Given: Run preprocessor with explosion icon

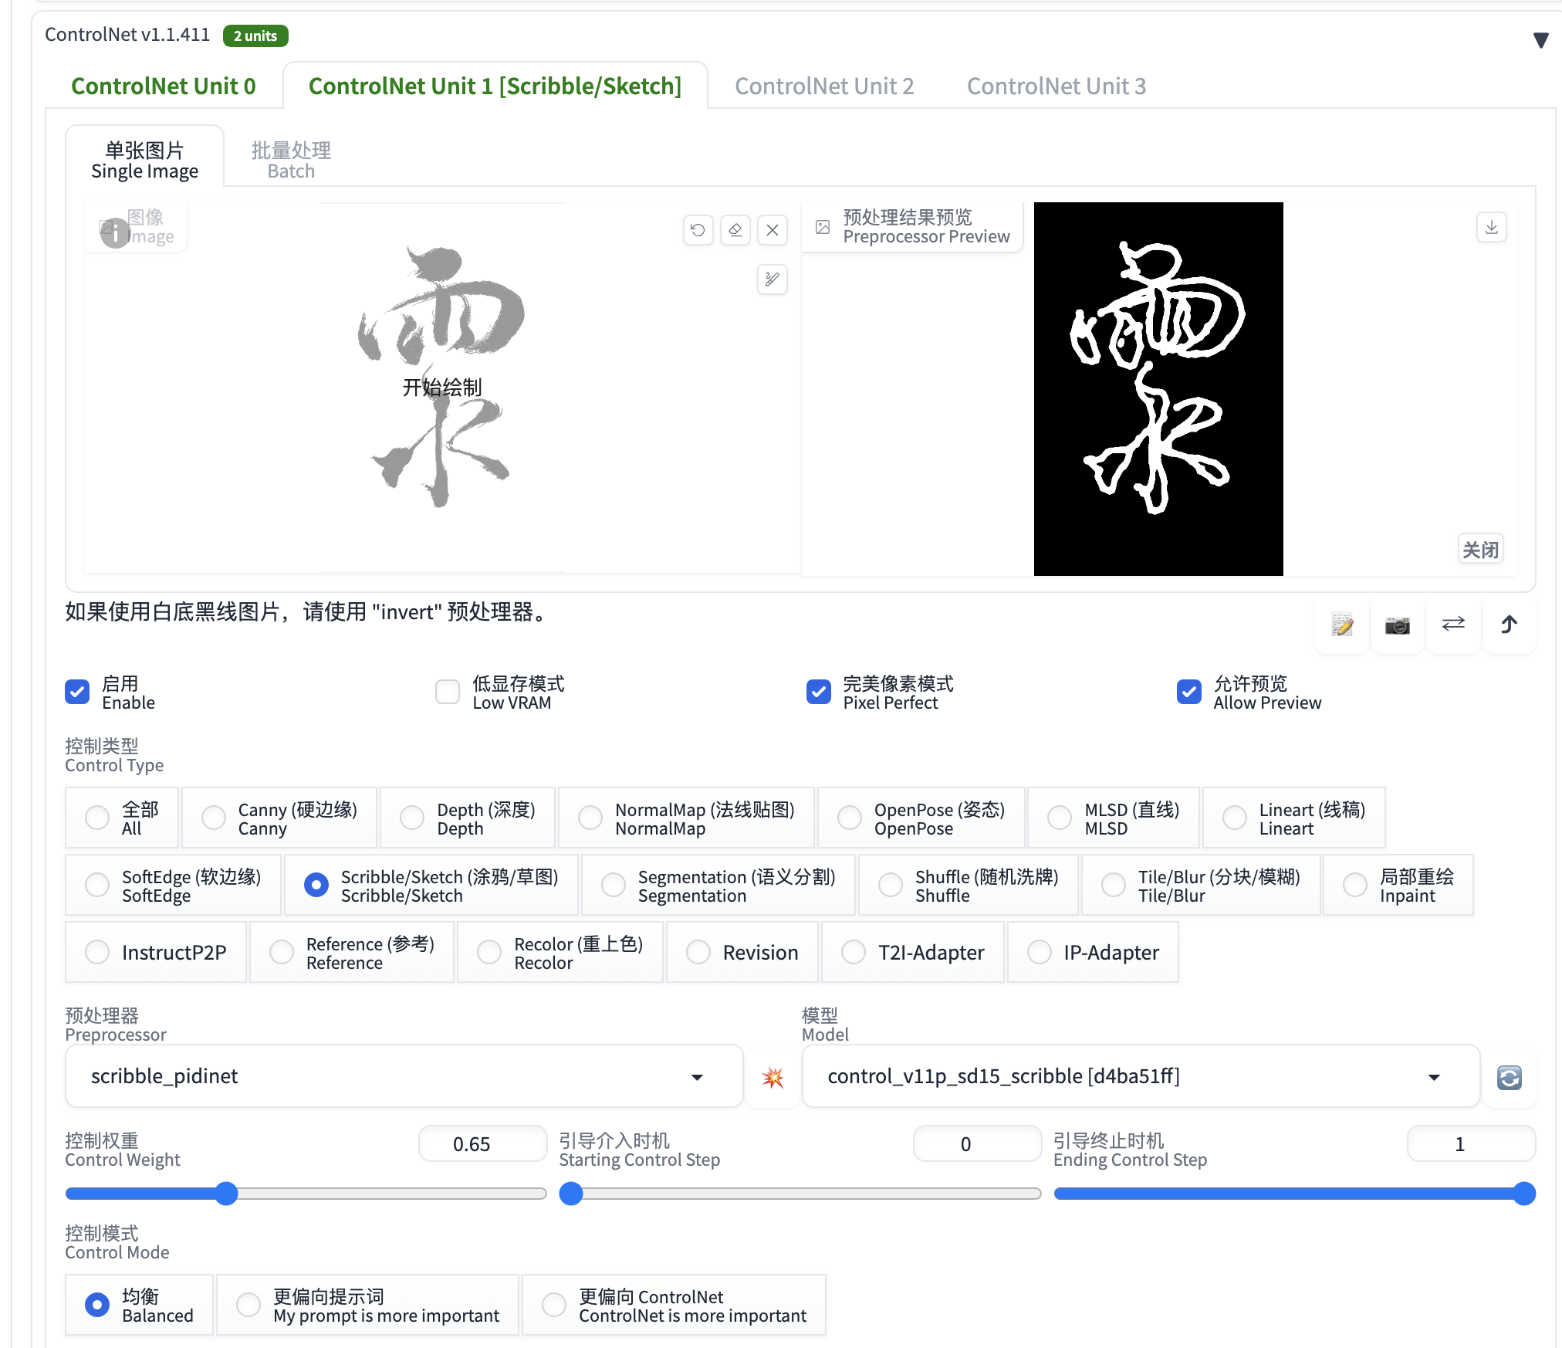Looking at the screenshot, I should tap(773, 1077).
